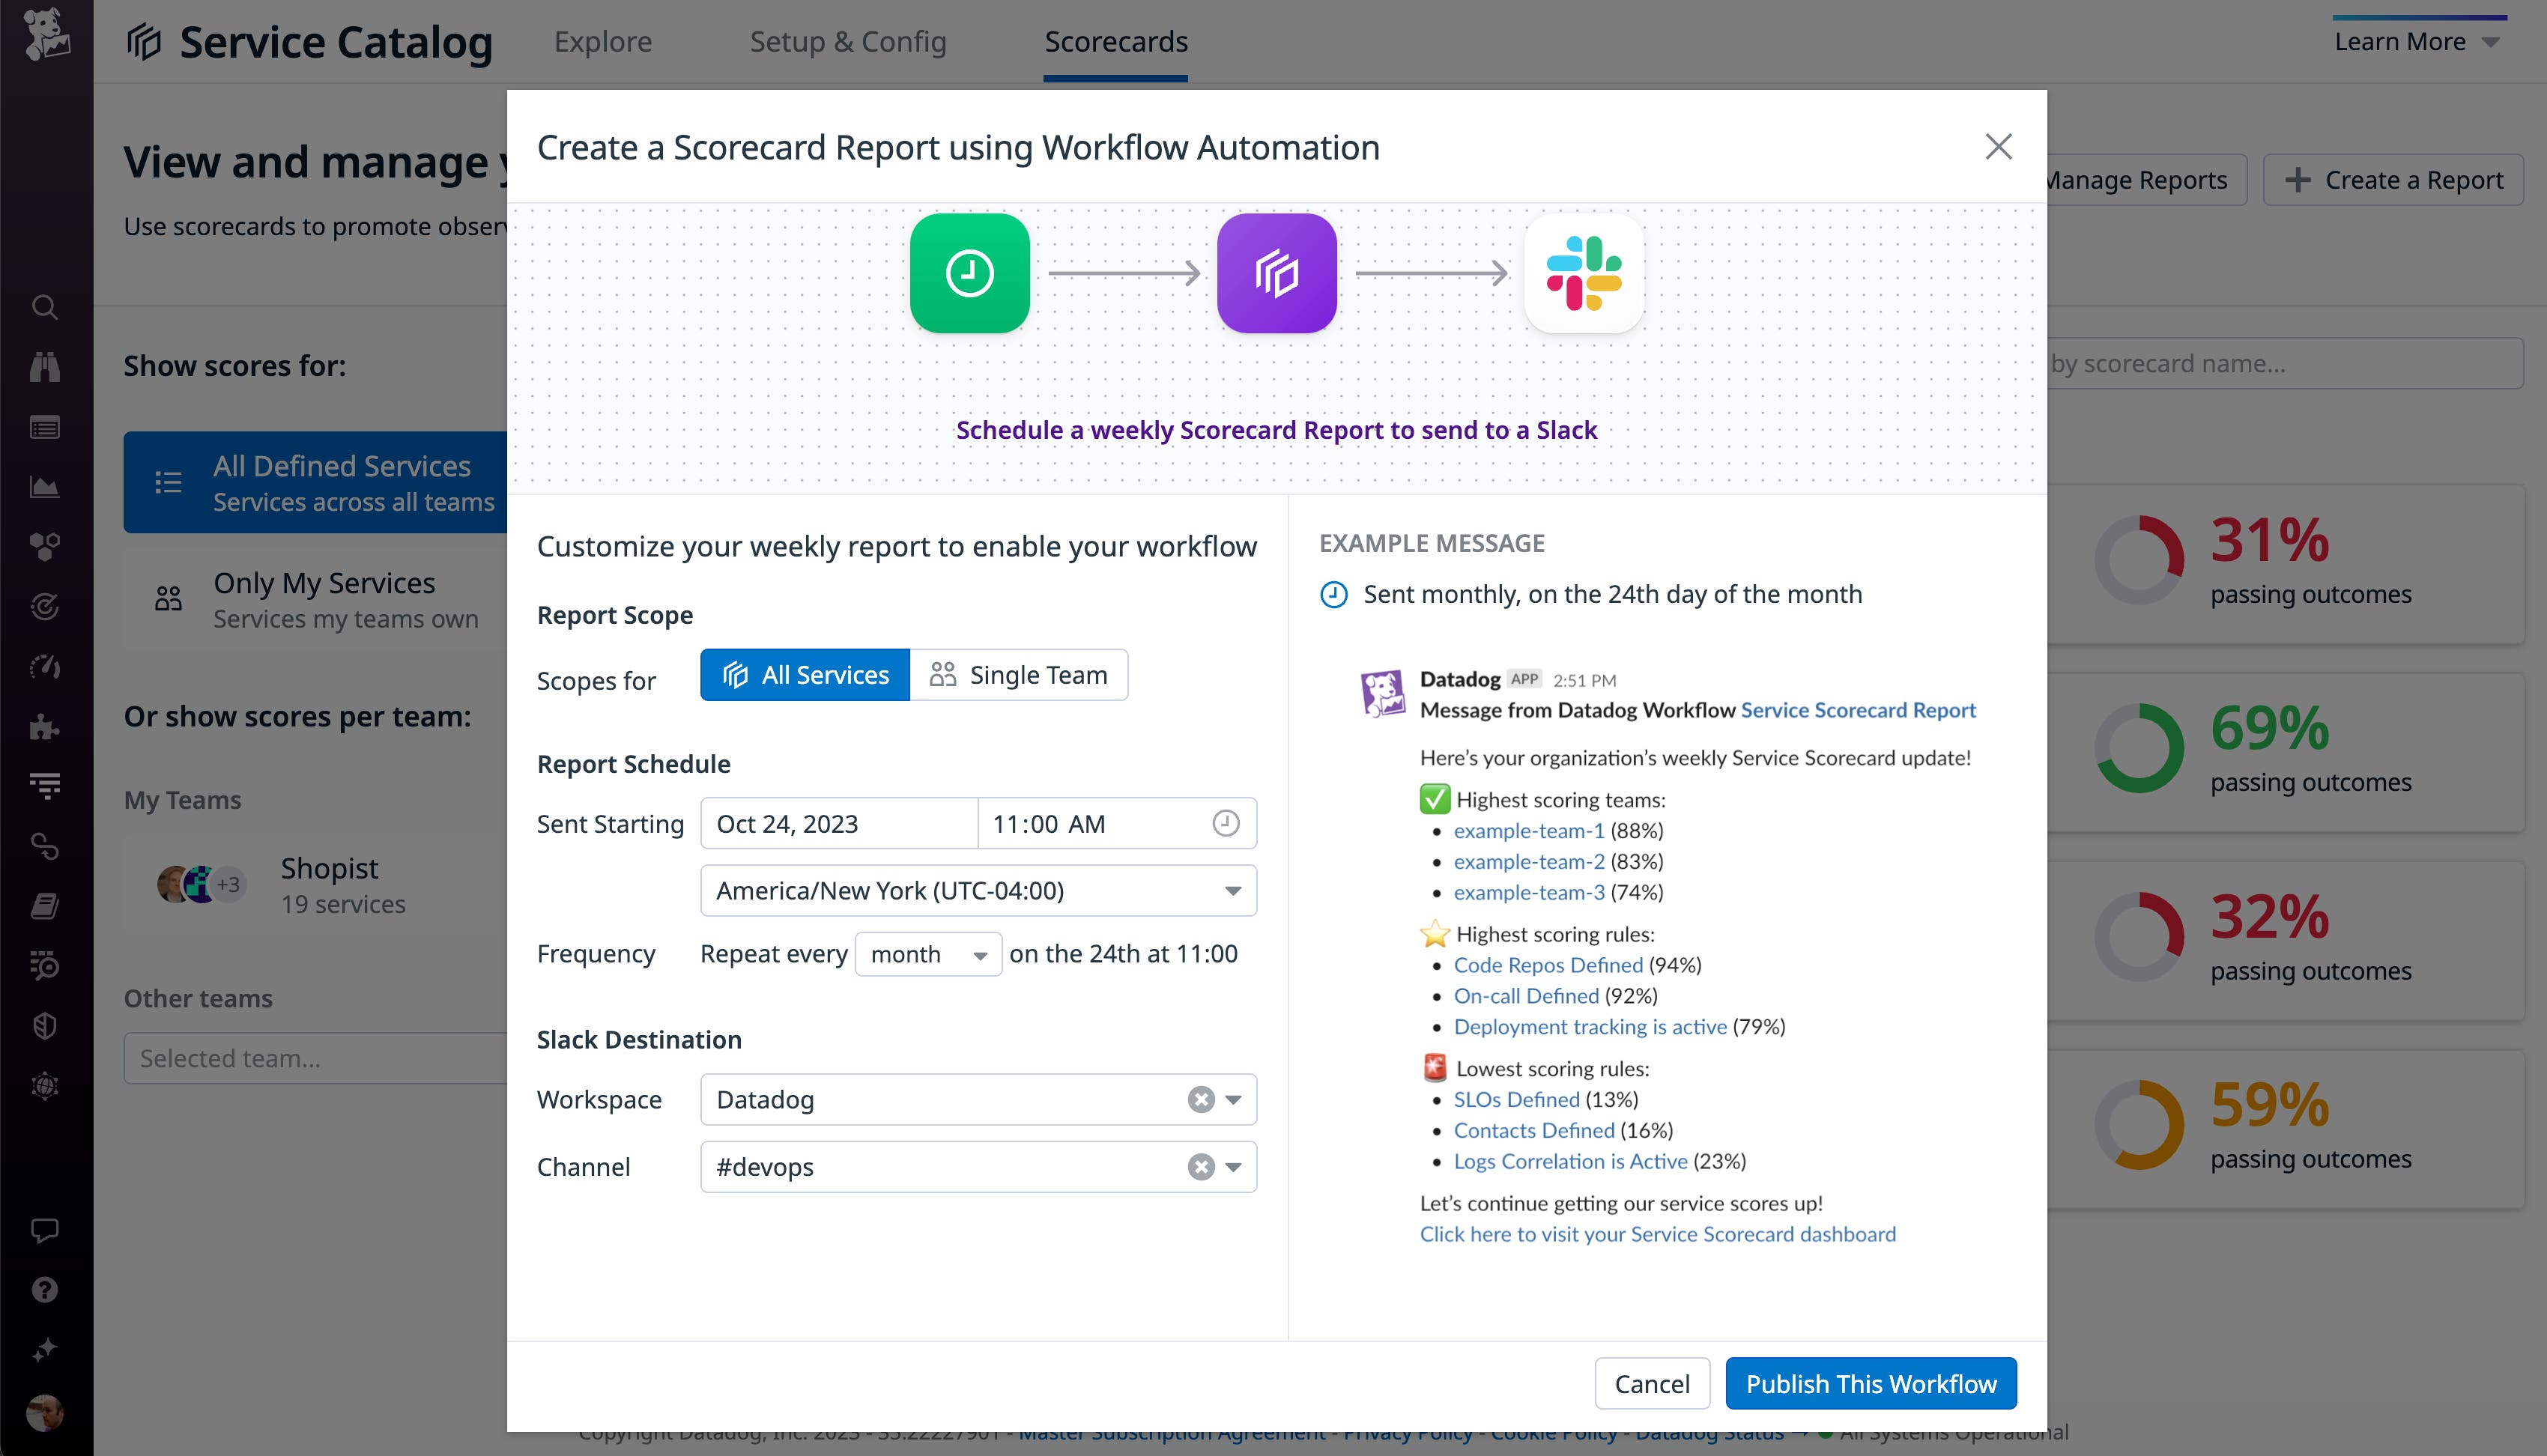Switch report scope to Single Team
This screenshot has width=2547, height=1456.
[1019, 675]
